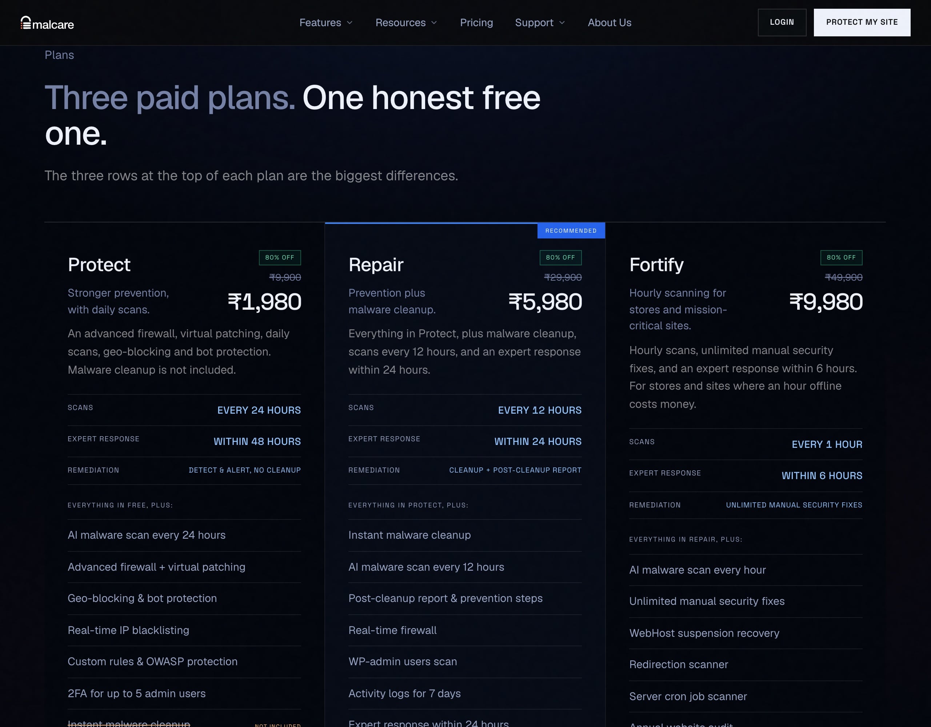Click WP-admin users scan row
Image resolution: width=931 pixels, height=727 pixels.
[x=465, y=662]
